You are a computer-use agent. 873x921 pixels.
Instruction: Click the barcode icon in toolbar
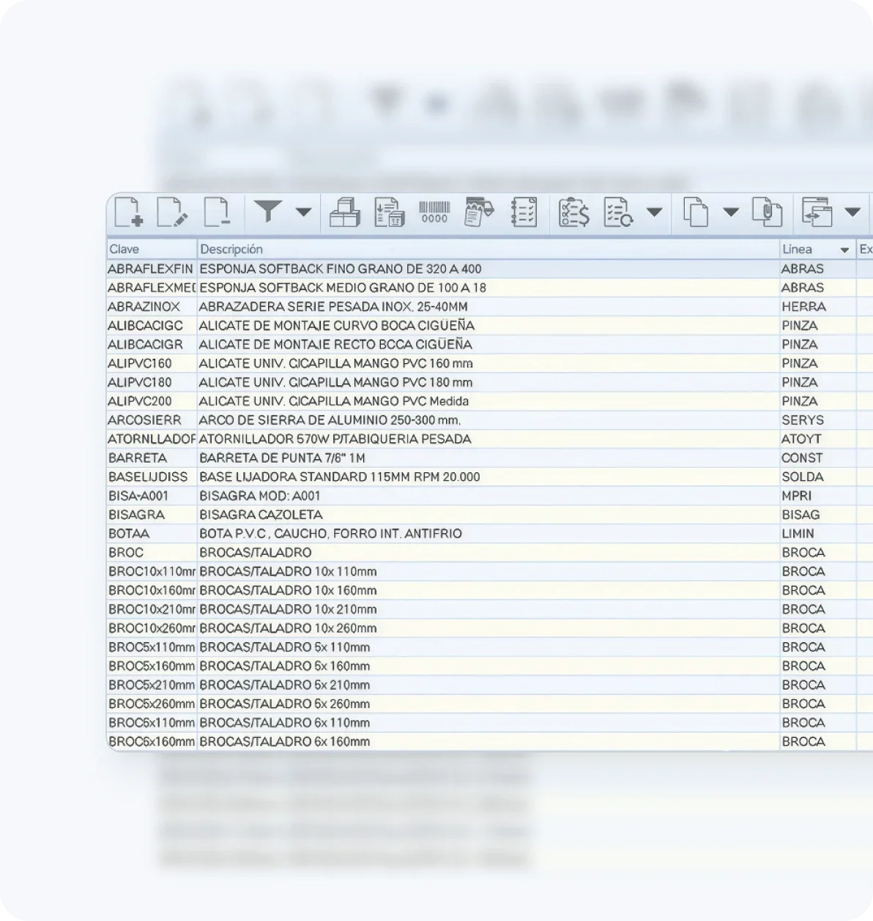[x=434, y=213]
